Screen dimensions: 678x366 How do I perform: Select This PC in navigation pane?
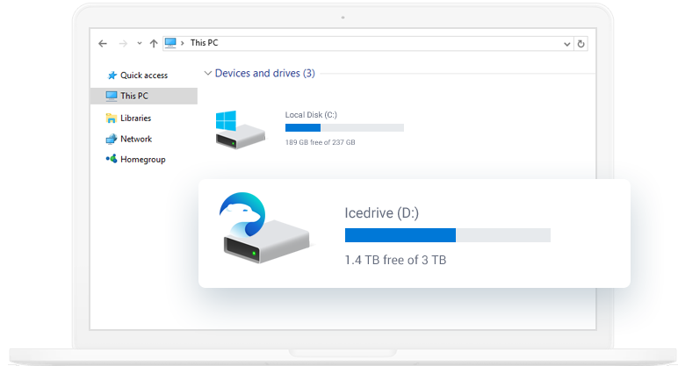click(144, 96)
